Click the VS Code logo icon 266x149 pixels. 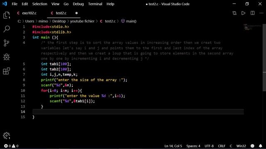(5, 4)
